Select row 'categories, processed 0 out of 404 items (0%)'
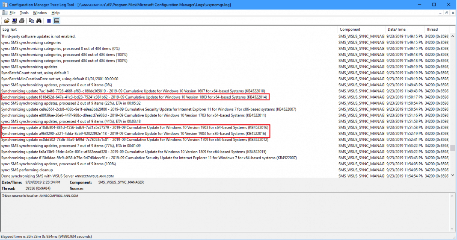The image size is (457, 240). point(225,49)
